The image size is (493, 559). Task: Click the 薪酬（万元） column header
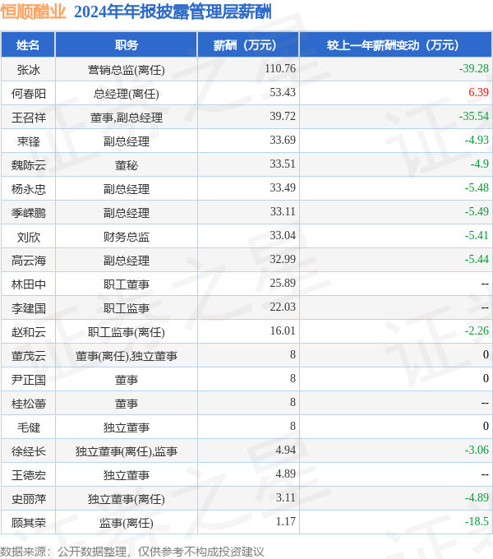[248, 45]
